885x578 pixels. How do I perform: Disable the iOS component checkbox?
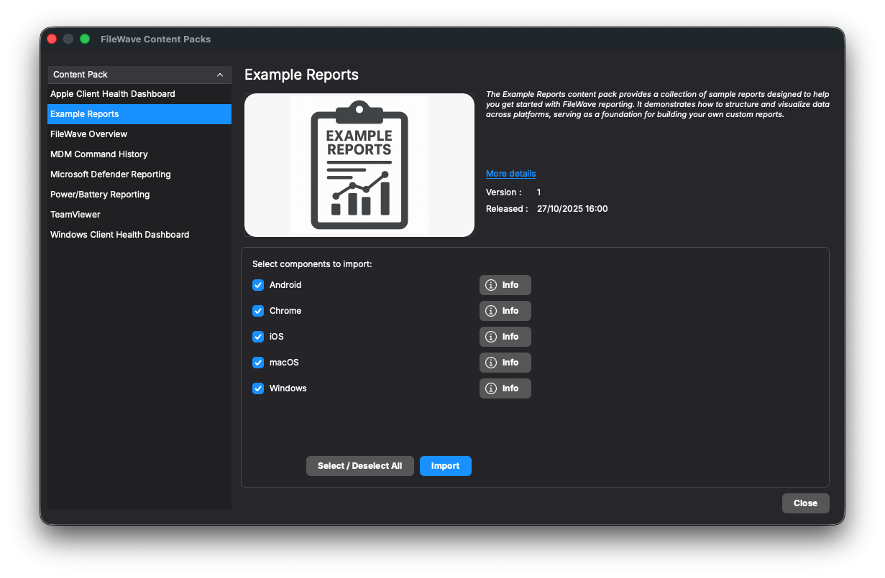(258, 337)
